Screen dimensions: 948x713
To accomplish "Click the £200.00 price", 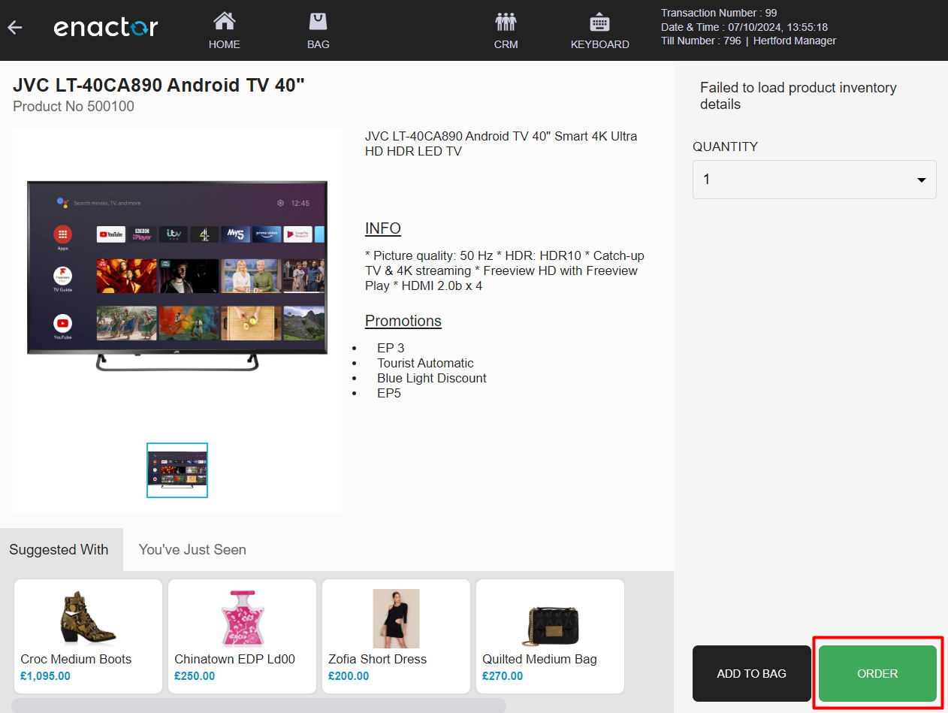I will pos(349,676).
